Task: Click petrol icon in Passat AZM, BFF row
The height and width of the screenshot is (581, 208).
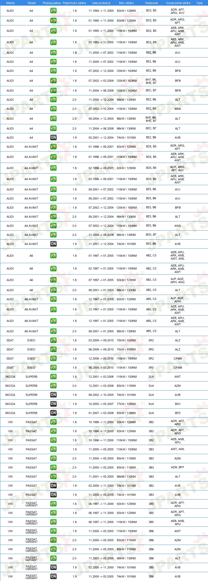Action: click(53, 467)
